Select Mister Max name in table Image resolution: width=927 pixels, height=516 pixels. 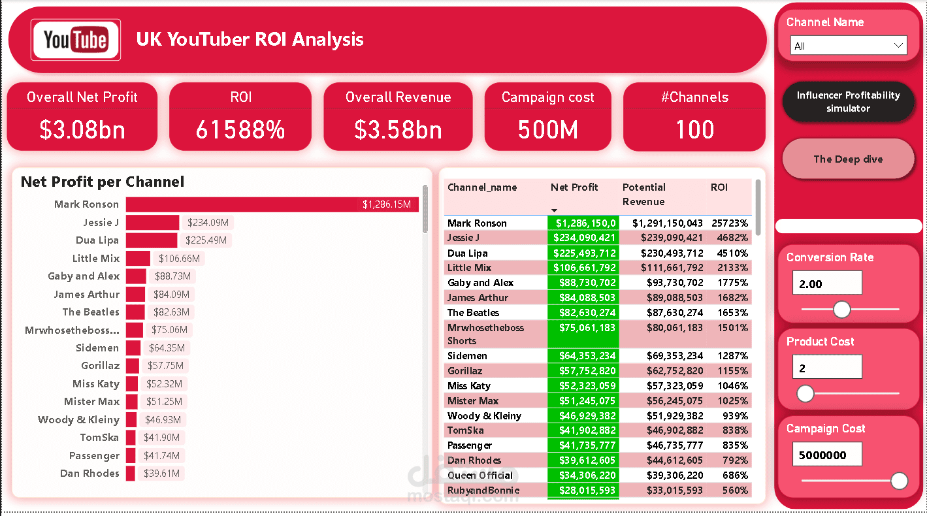coord(473,401)
